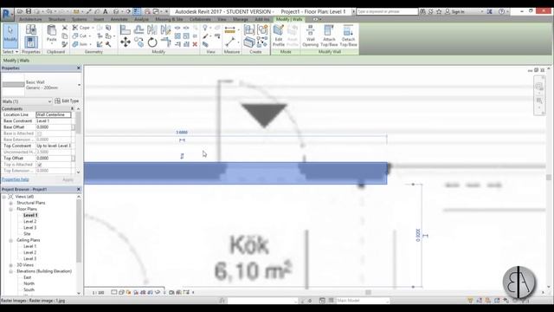Select Level 1 under Ceiling Plans

[29, 246]
